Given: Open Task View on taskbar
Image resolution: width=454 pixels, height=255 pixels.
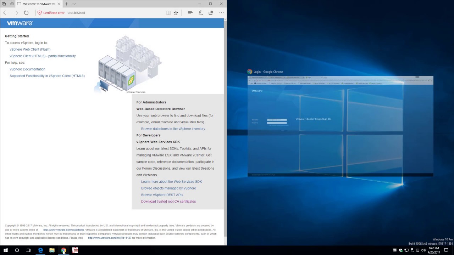Looking at the screenshot, I should coord(28,250).
